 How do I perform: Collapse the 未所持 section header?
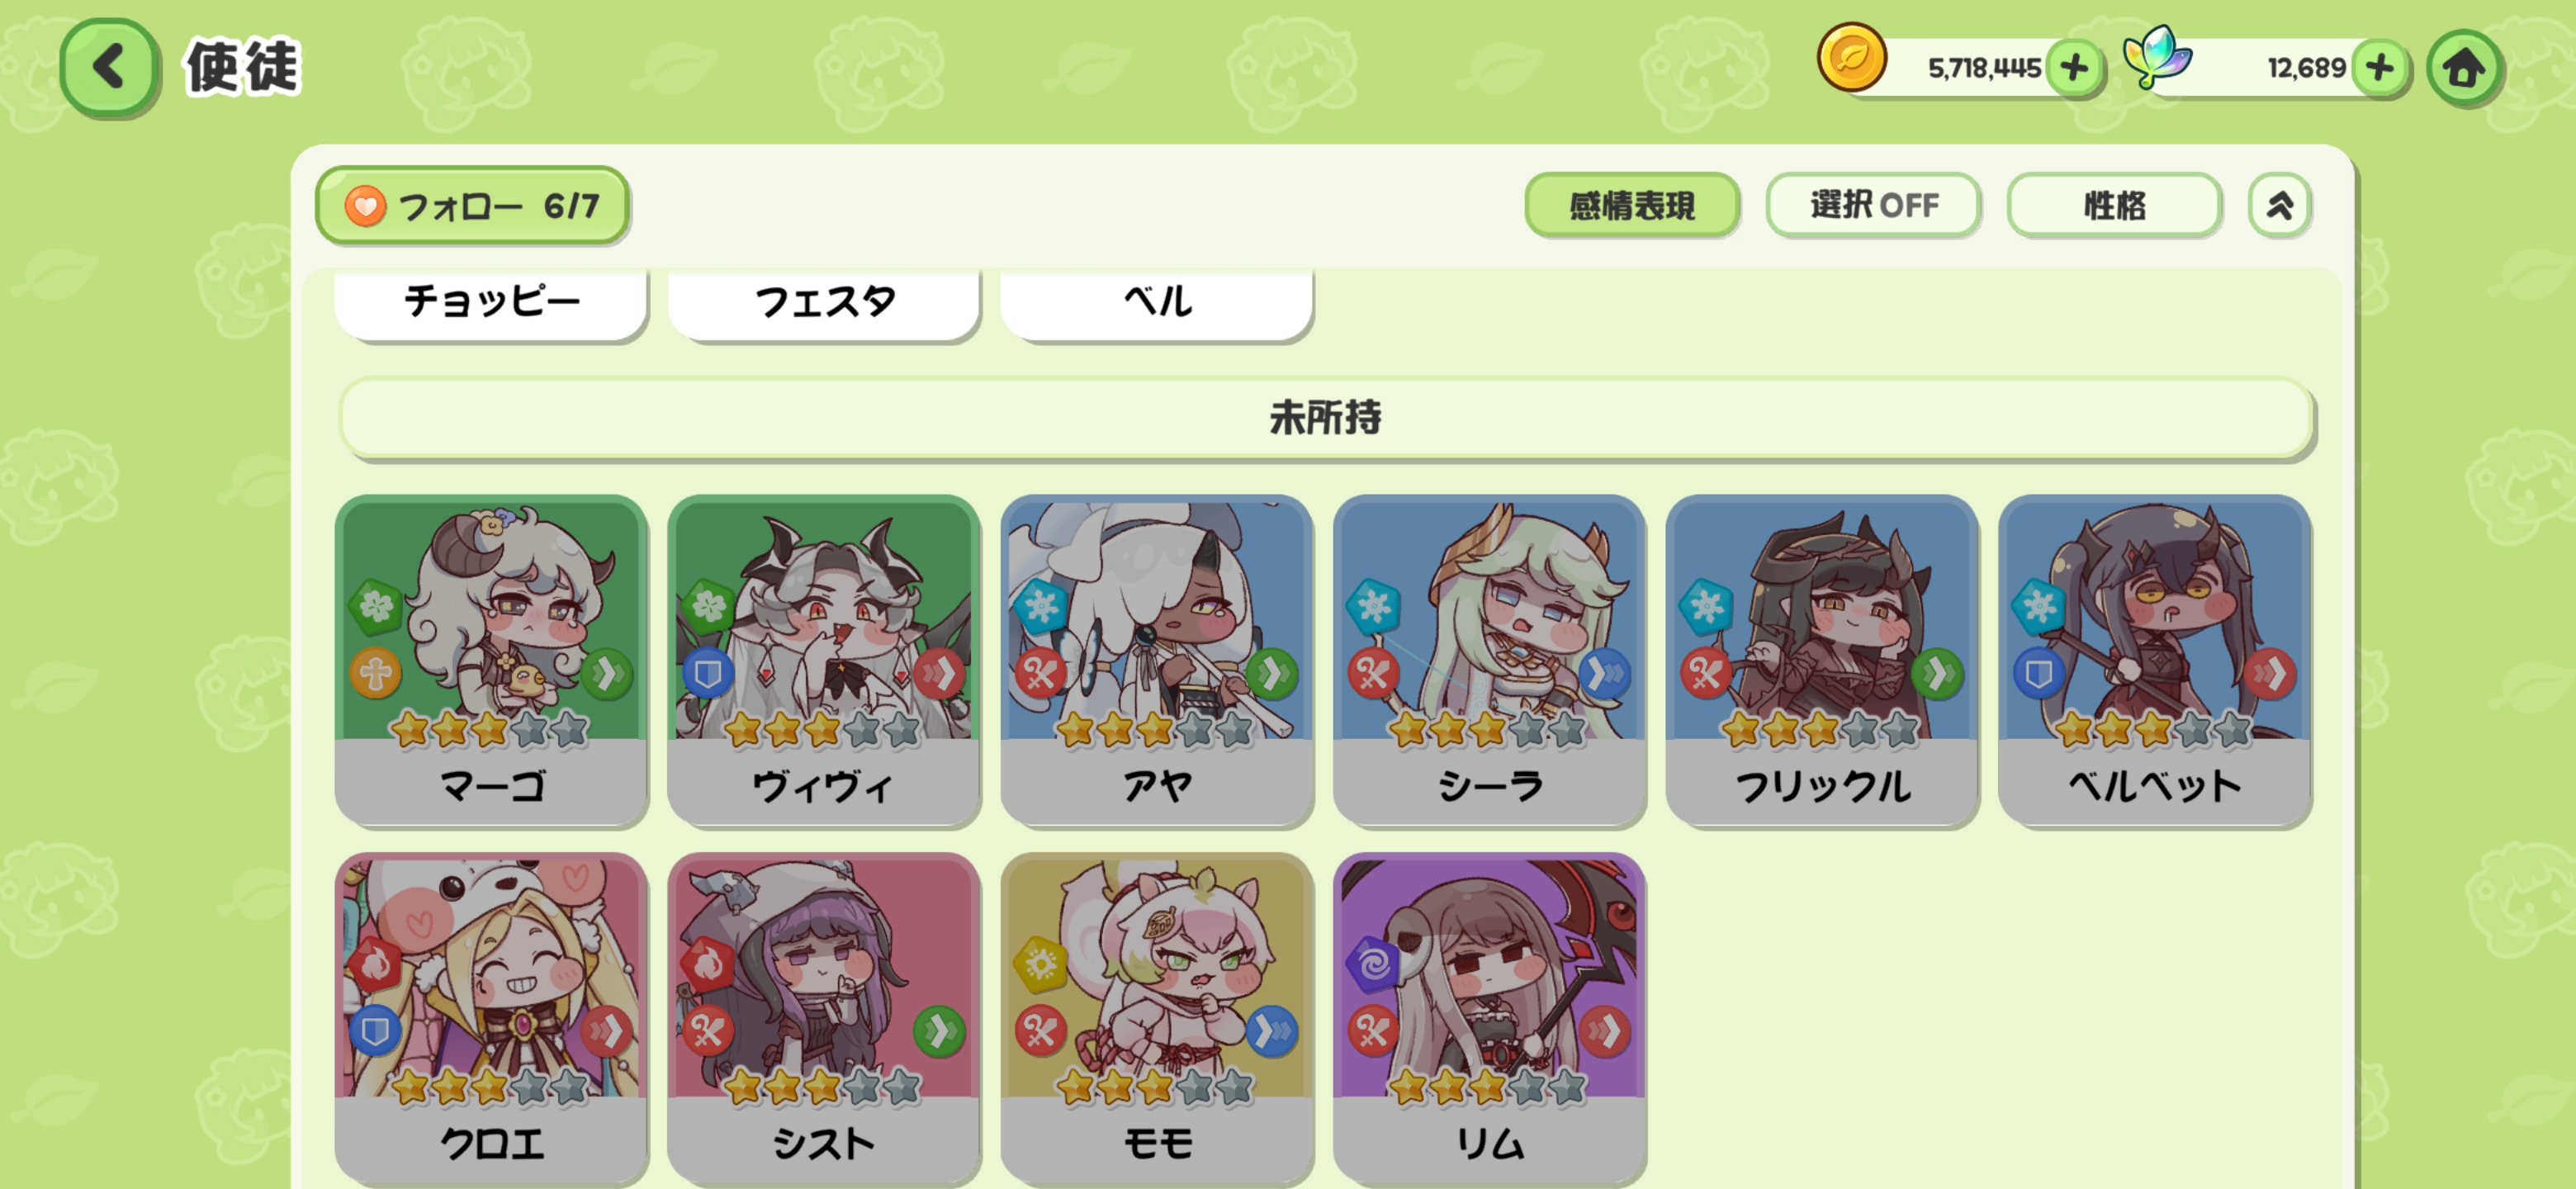1326,418
